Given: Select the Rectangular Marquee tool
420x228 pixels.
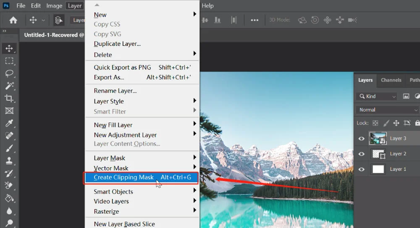Looking at the screenshot, I should pyautogui.click(x=9, y=61).
